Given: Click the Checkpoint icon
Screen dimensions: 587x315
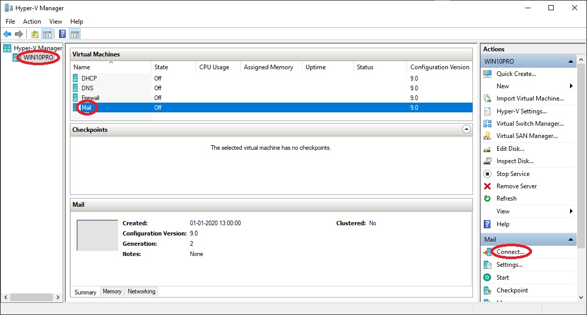Looking at the screenshot, I should (487, 290).
